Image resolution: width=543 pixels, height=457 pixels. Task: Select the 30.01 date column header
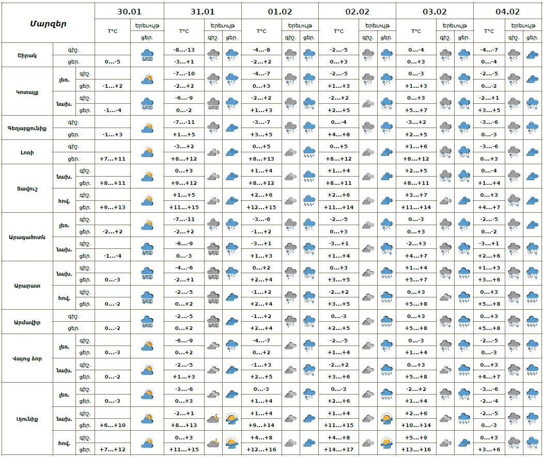pyautogui.click(x=129, y=11)
